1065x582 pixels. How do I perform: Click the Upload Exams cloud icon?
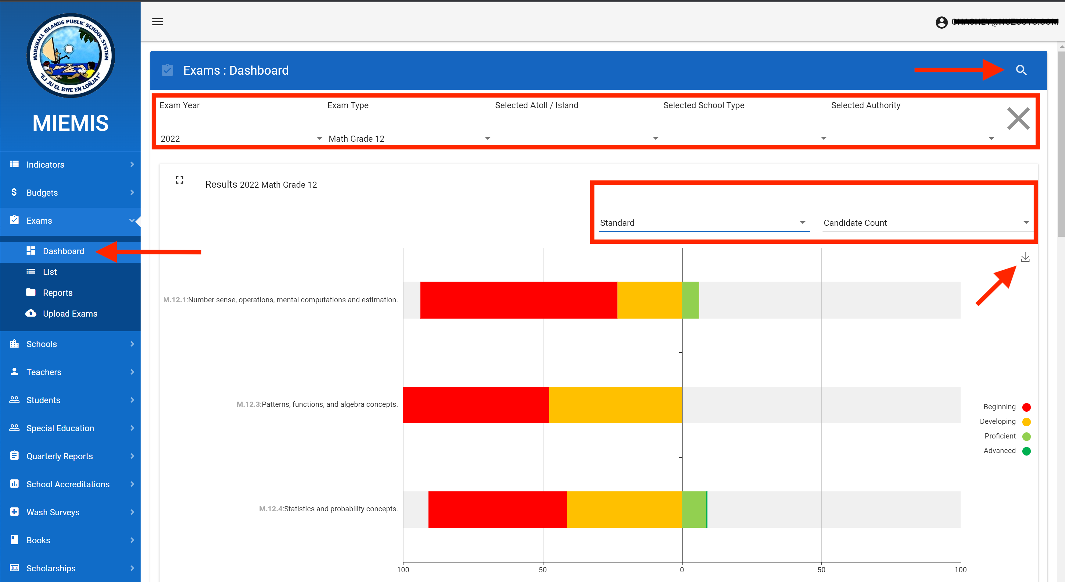[30, 314]
